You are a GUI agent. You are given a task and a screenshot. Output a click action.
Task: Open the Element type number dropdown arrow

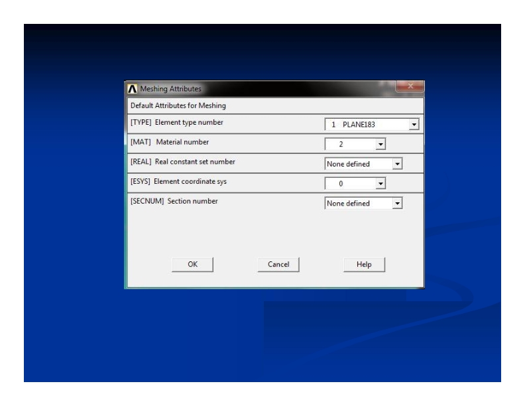[415, 125]
